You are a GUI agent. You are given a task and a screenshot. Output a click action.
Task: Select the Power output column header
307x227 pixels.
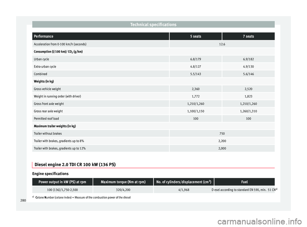point(62,182)
